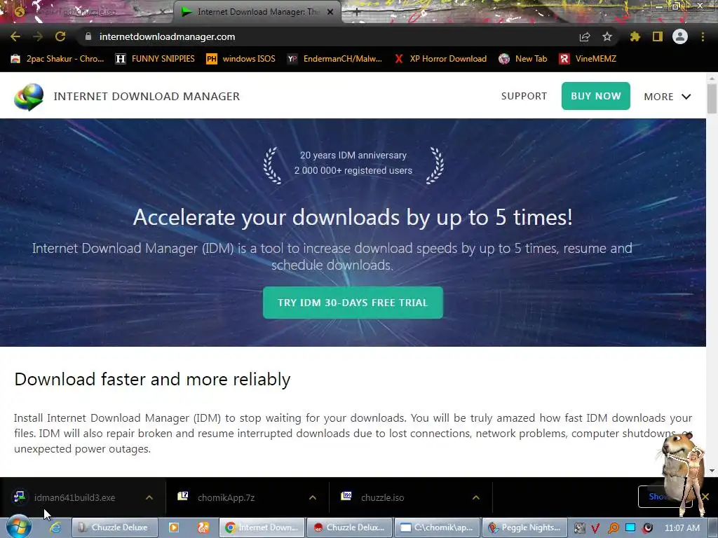Screen dimensions: 718x538
Task: Switch to the Internet Download Manager tab
Action: (258, 12)
